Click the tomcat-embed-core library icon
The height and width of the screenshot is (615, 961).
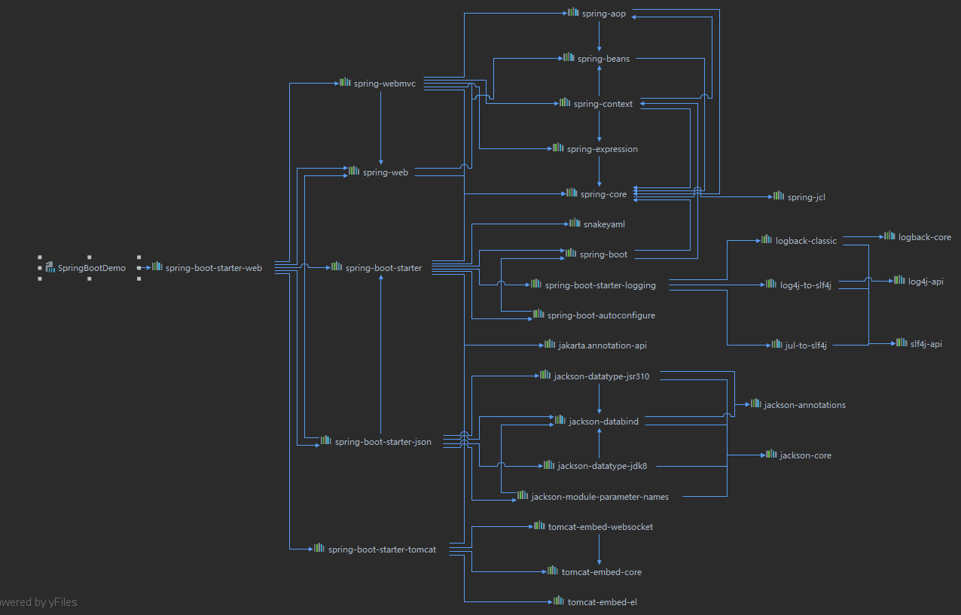(x=553, y=571)
